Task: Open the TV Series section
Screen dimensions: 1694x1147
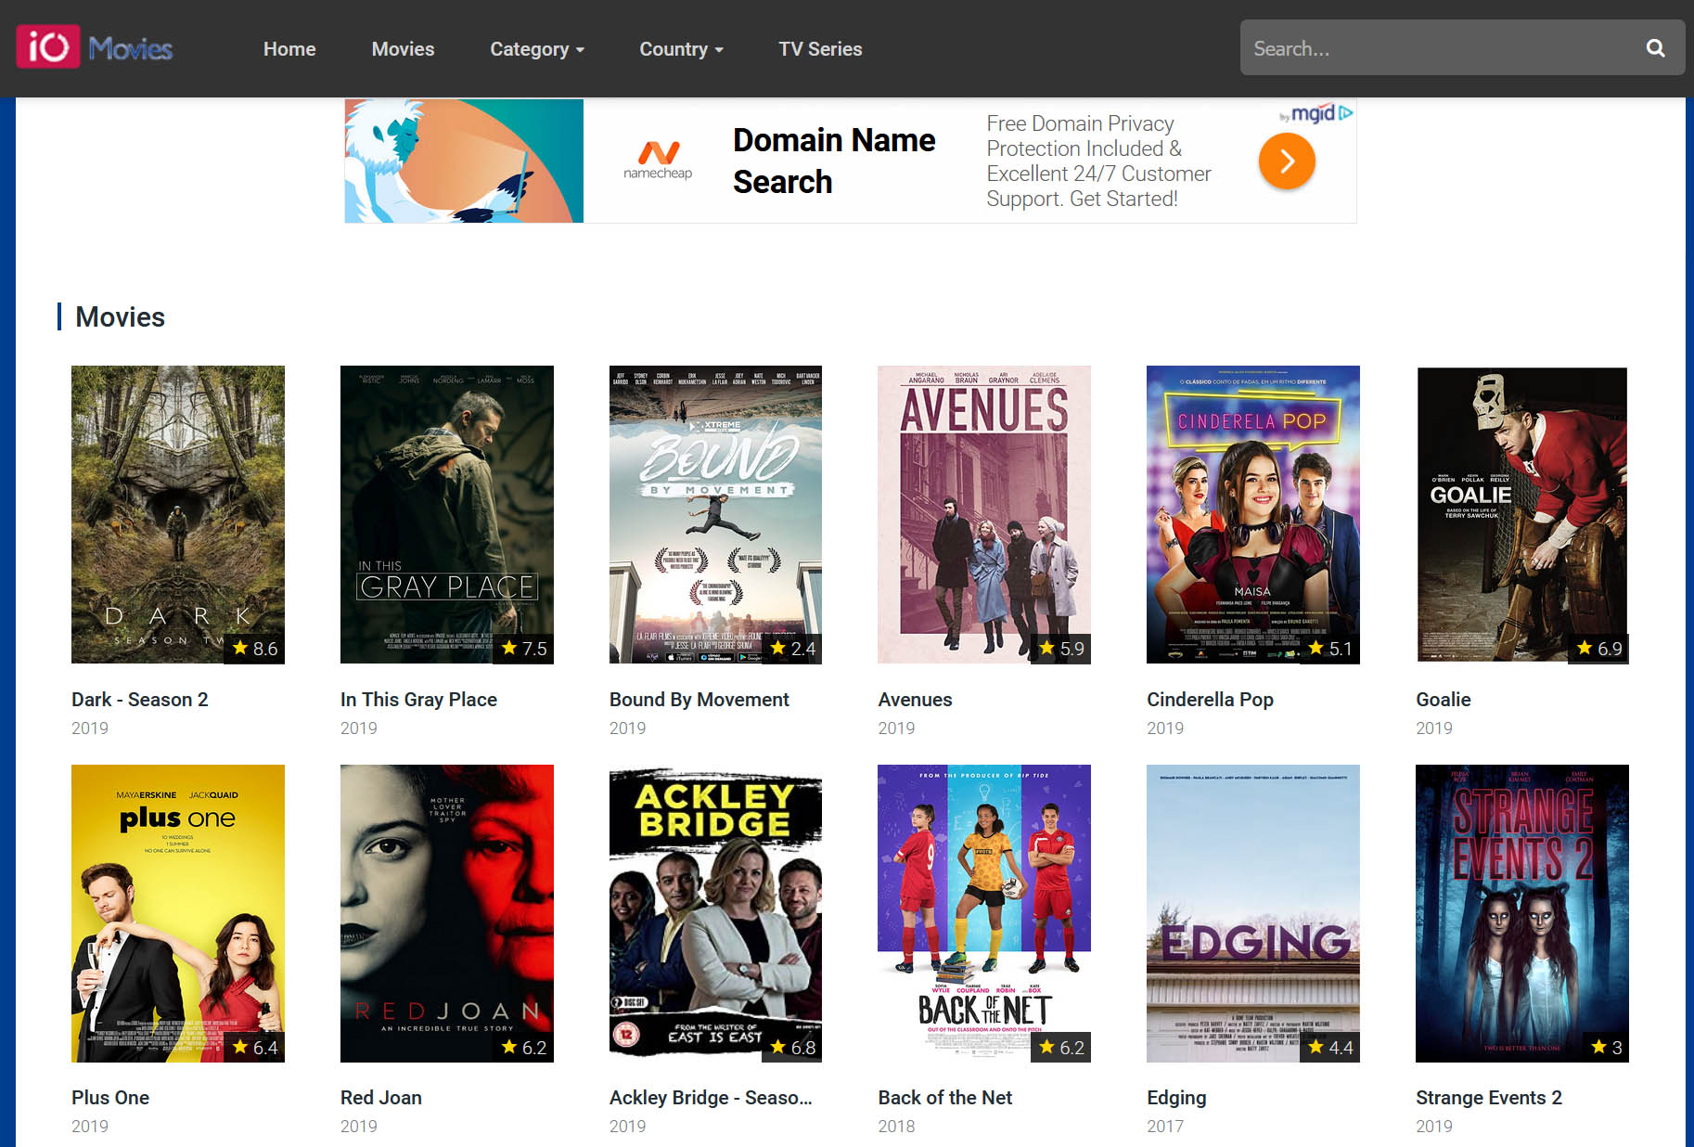Action: 820,49
